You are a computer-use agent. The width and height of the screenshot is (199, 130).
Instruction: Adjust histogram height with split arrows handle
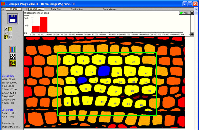pos(192,34)
